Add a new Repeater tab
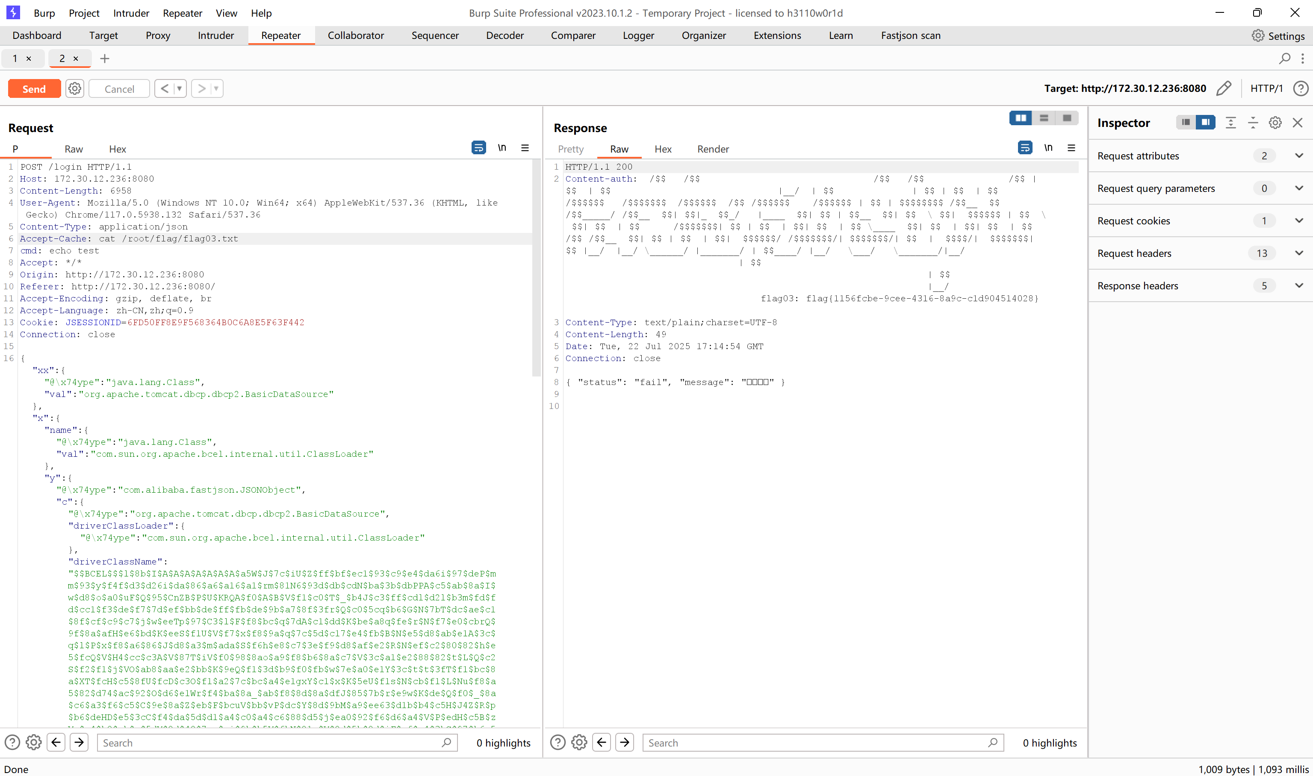 click(x=105, y=59)
